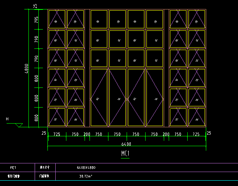The image size is (238, 186).
Task: Click the 洞口尺寸 table cell
Action: click(x=45, y=167)
